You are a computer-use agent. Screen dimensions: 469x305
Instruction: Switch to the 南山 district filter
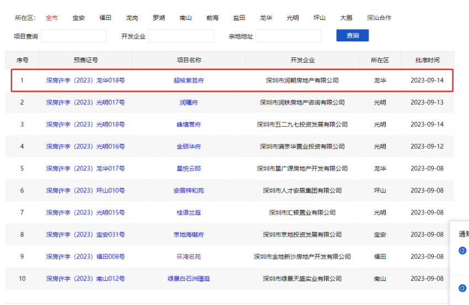pyautogui.click(x=186, y=18)
